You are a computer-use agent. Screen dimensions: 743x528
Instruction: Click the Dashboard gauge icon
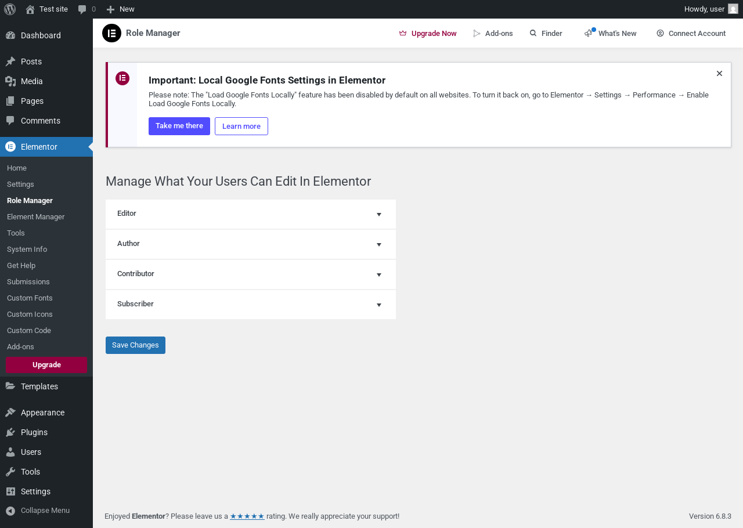(x=10, y=35)
